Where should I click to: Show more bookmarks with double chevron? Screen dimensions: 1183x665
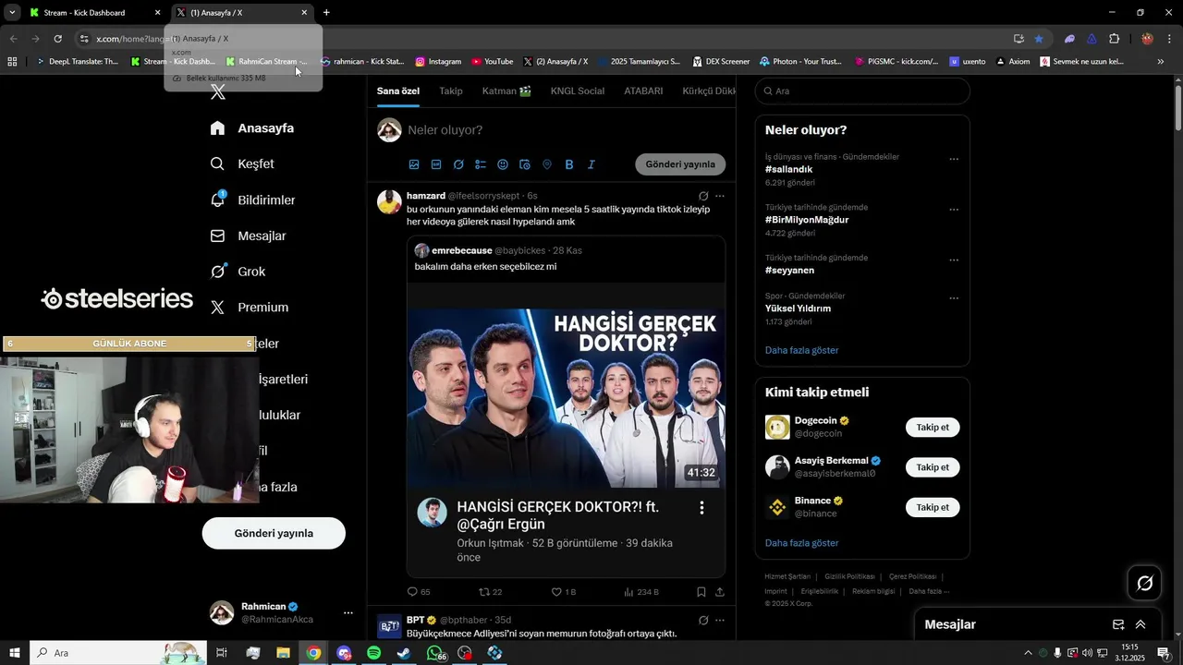[1161, 62]
